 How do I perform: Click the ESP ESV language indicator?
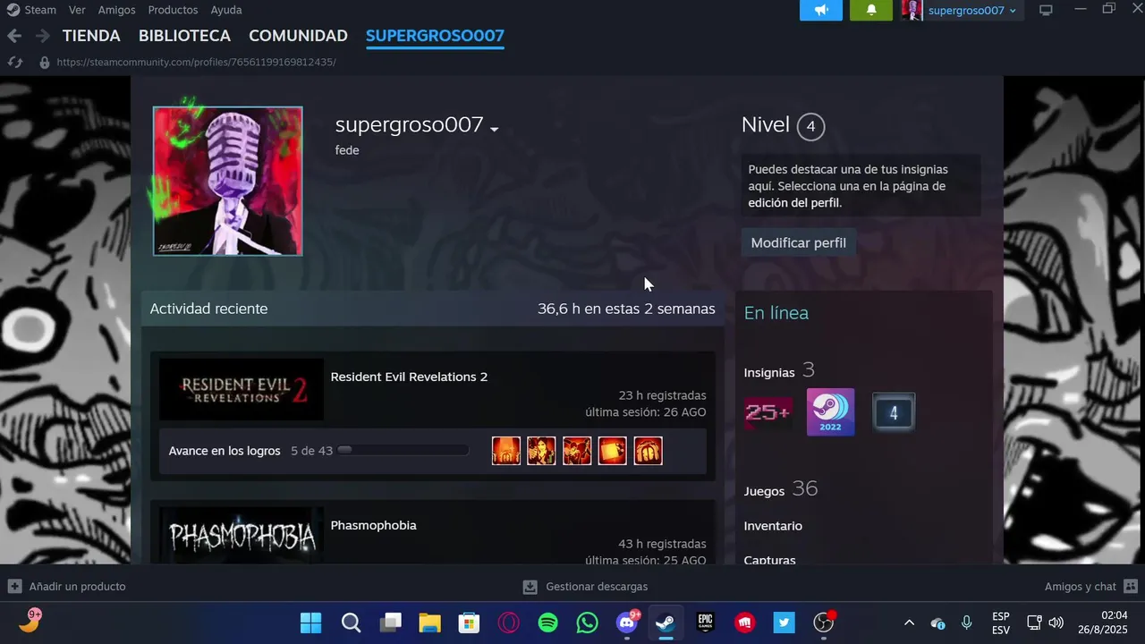1001,623
